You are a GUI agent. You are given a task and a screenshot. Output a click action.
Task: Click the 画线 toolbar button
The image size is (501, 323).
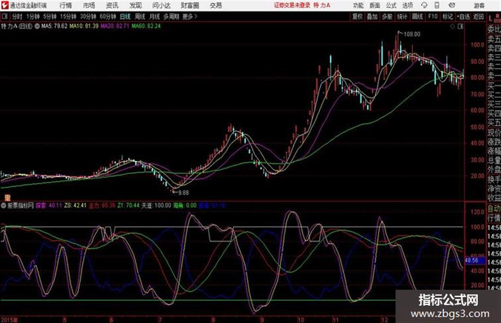417,16
